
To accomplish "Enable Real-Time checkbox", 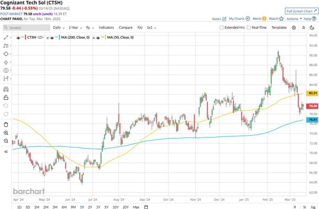I will tap(249, 28).
